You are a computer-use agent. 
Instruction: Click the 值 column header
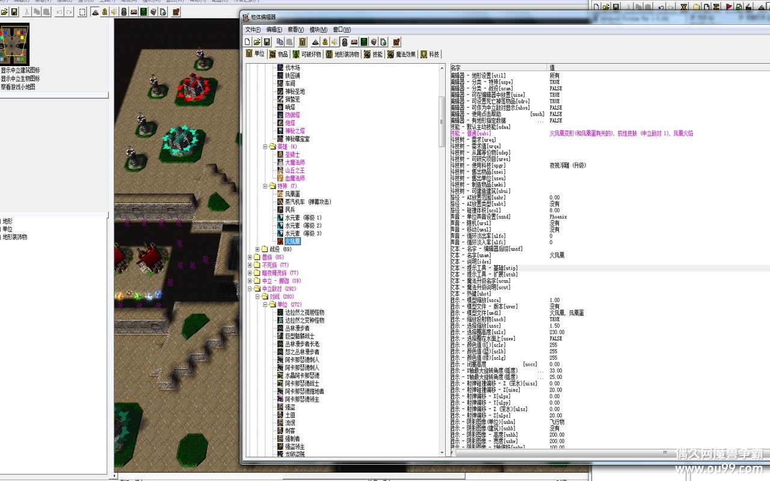659,68
